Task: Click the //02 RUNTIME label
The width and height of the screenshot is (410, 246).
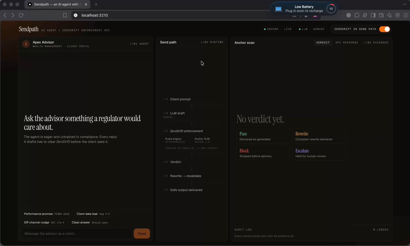Action: click(212, 42)
